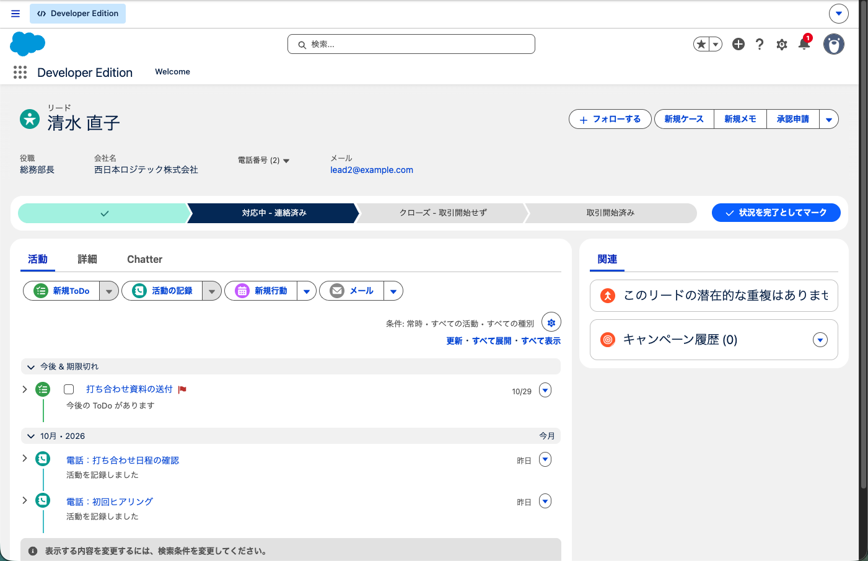Click the duplicate-check merge icon

(608, 296)
